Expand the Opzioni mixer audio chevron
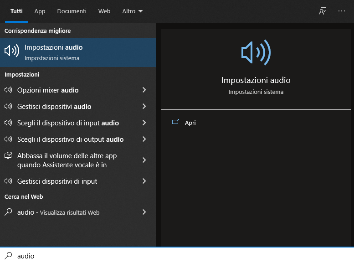 144,90
